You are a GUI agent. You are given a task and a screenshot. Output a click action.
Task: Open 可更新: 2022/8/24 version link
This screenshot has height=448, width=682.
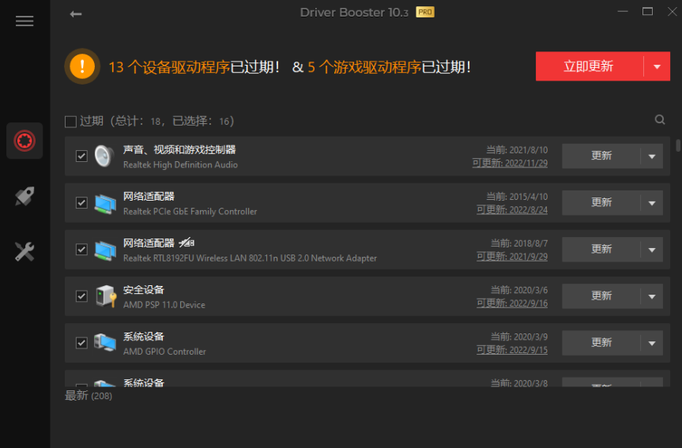click(x=512, y=209)
